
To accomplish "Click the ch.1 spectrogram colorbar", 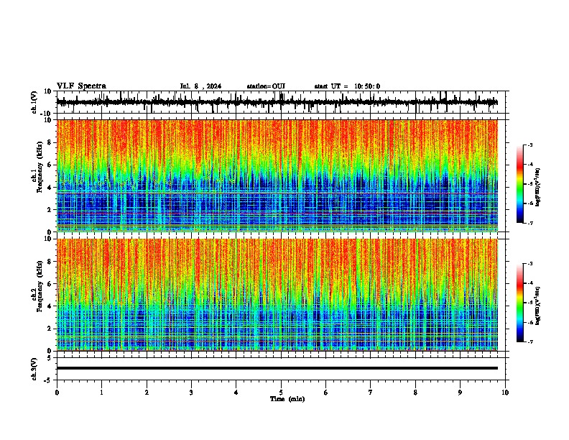I will pyautogui.click(x=520, y=184).
